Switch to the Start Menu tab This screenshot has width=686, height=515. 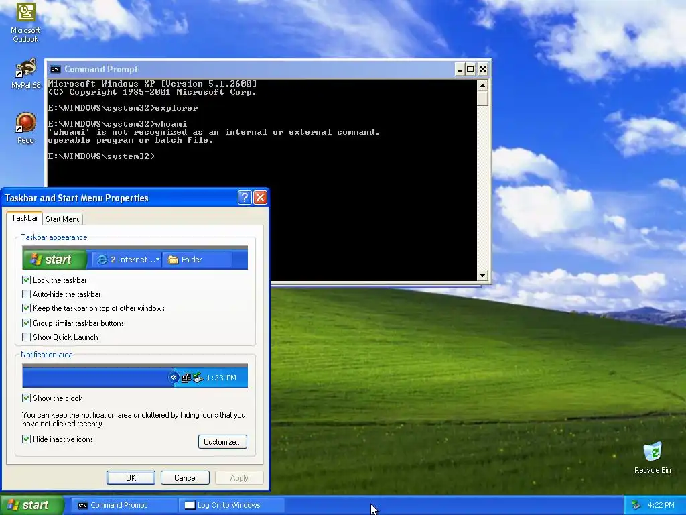(x=63, y=219)
